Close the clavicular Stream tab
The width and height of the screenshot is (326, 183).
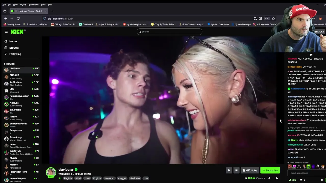click(x=45, y=11)
